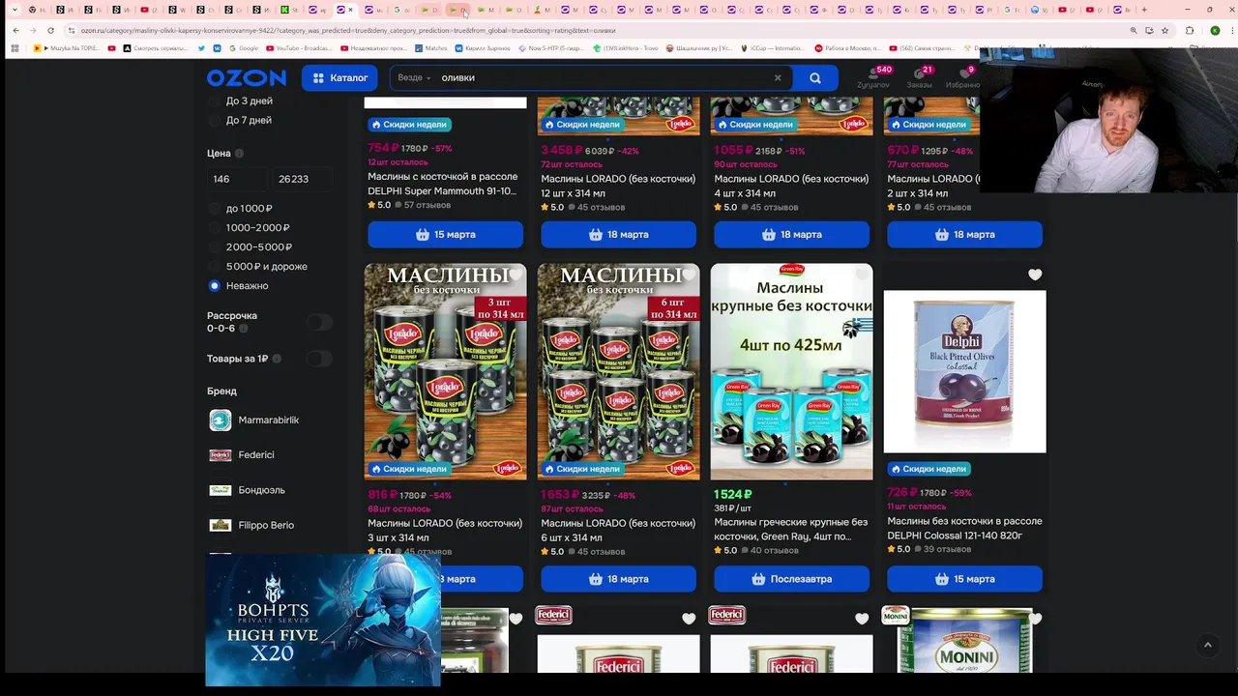1238x696 pixels.
Task: Select the до 1000 ₽ price option
Action: coord(241,208)
